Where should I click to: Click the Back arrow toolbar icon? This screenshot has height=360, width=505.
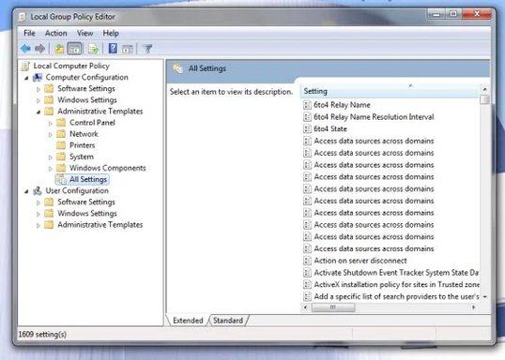25,49
